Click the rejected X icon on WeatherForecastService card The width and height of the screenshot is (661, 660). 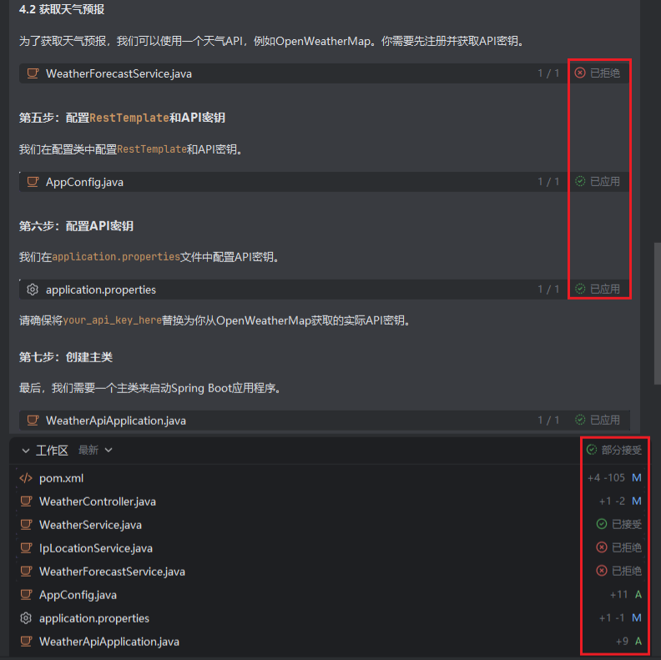click(x=580, y=73)
